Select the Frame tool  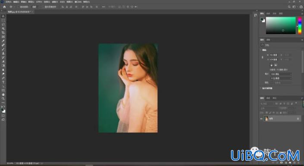point(3,37)
